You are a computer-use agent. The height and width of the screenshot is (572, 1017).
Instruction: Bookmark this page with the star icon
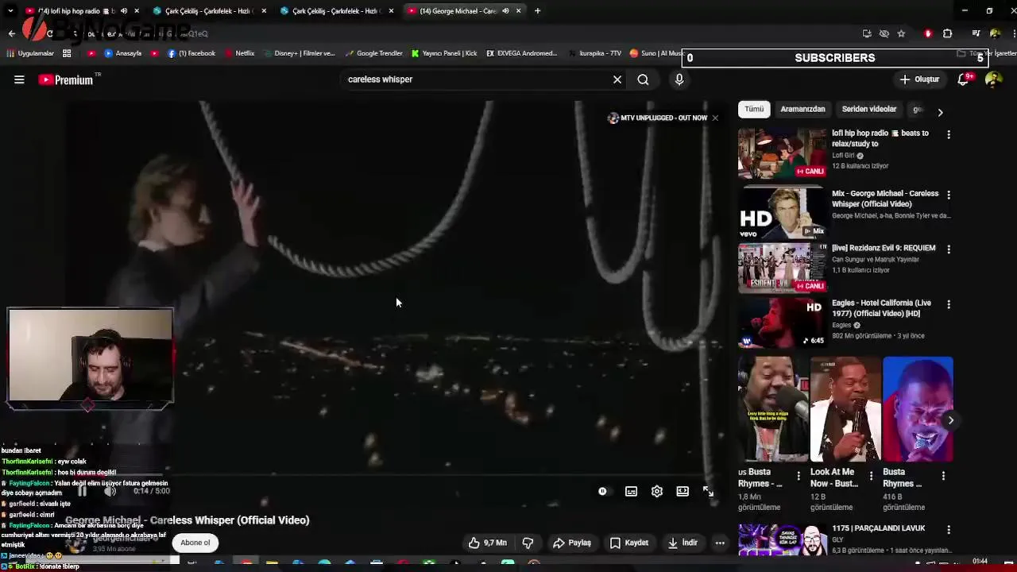[901, 33]
